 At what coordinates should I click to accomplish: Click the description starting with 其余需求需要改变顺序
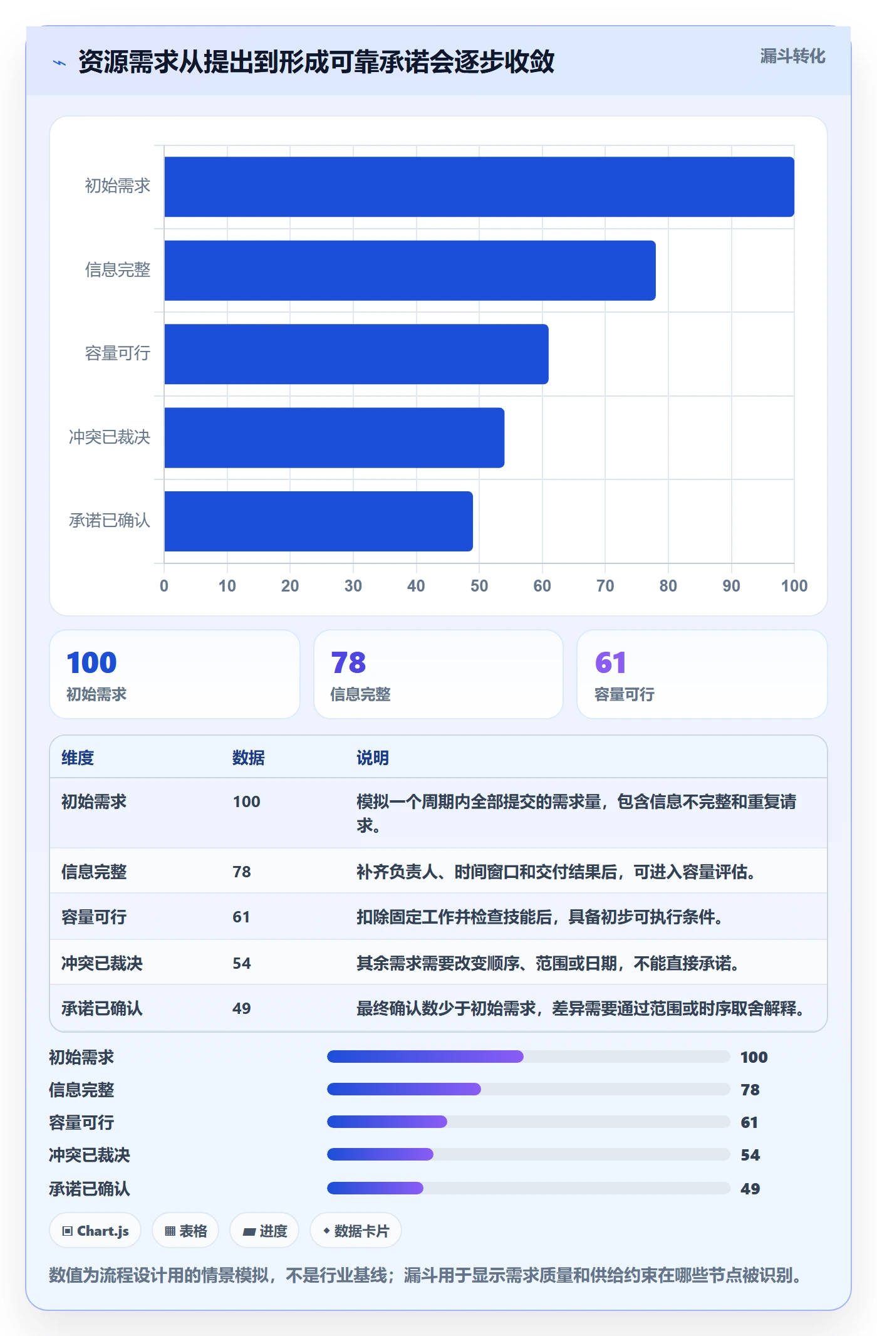coord(548,963)
